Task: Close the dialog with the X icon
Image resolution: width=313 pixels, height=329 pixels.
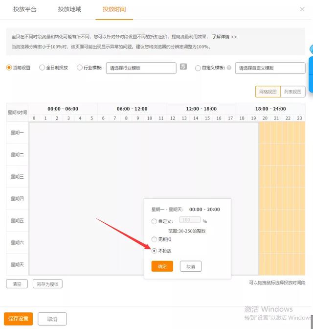Action: click(302, 9)
